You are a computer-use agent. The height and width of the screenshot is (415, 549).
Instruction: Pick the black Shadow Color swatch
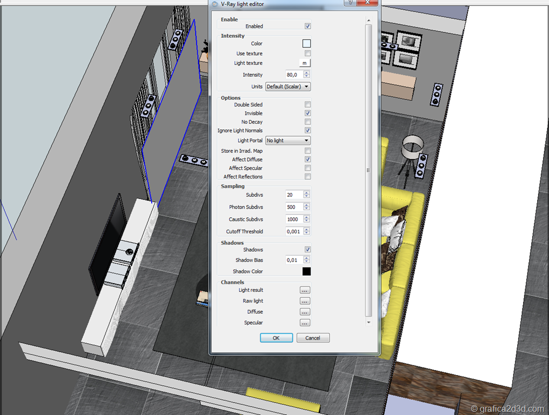point(306,271)
